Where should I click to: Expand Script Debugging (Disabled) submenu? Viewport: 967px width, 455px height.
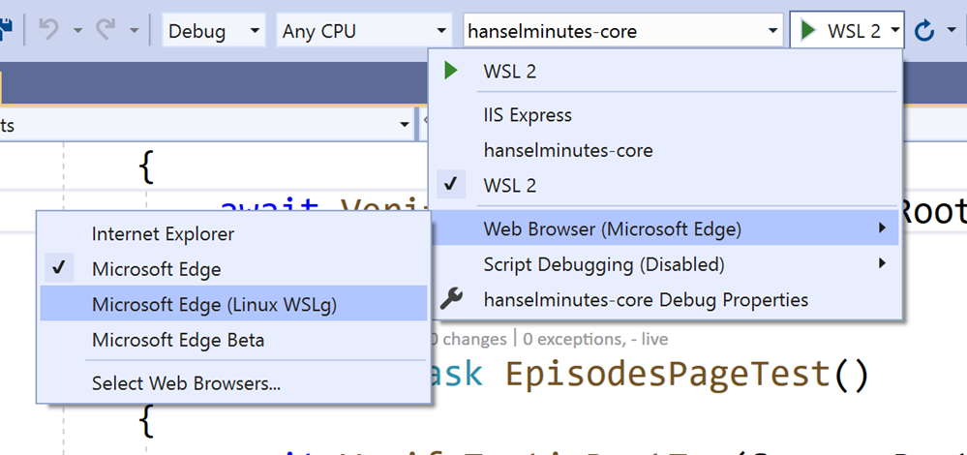tap(666, 264)
